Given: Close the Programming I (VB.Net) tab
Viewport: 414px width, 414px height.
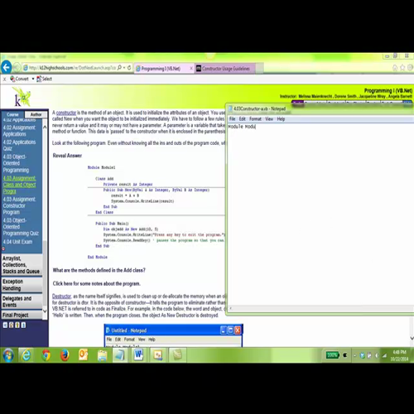Looking at the screenshot, I should tap(191, 68).
